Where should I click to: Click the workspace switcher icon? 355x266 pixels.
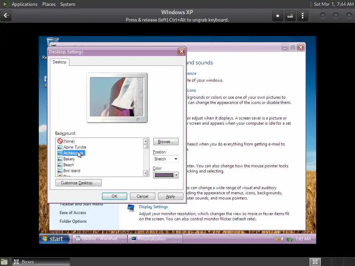coord(315,262)
